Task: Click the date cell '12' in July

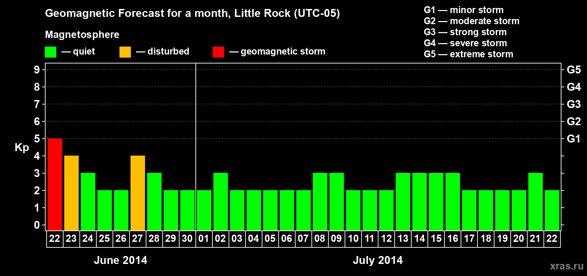Action: coord(386,239)
